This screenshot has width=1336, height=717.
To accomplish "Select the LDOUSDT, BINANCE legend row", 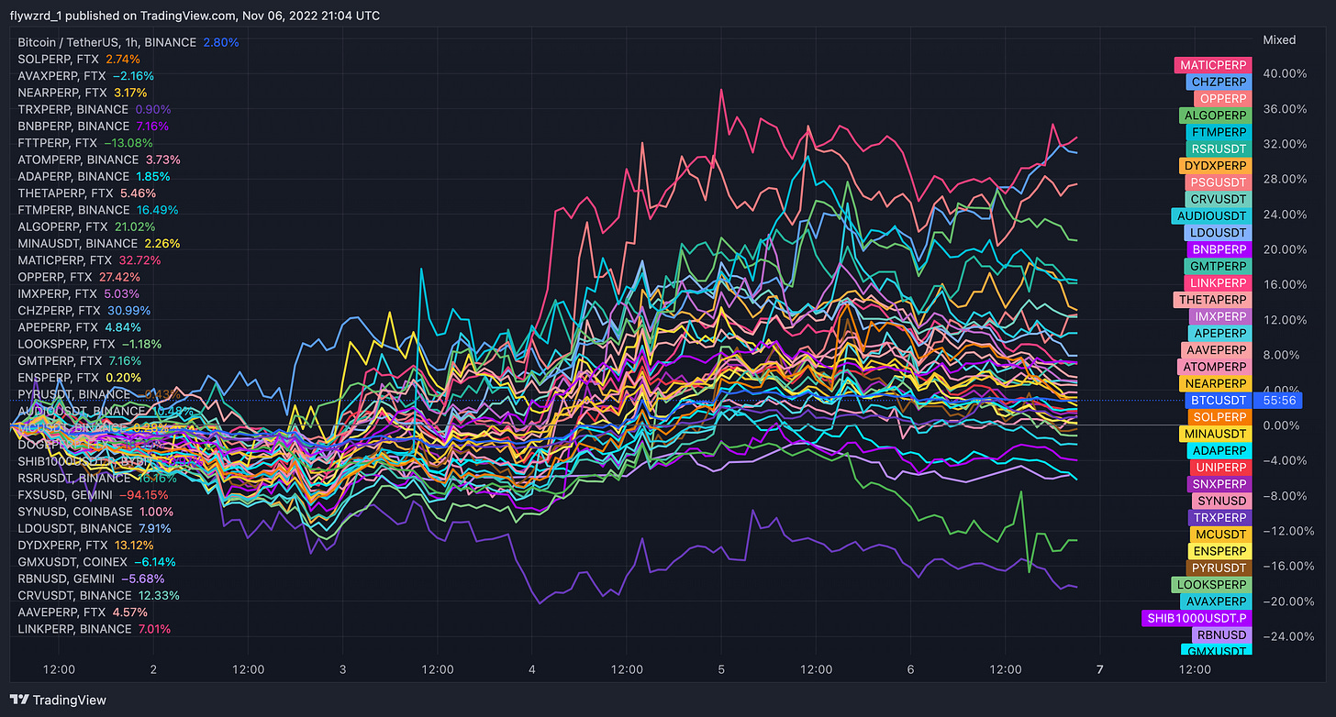I will click(x=95, y=528).
